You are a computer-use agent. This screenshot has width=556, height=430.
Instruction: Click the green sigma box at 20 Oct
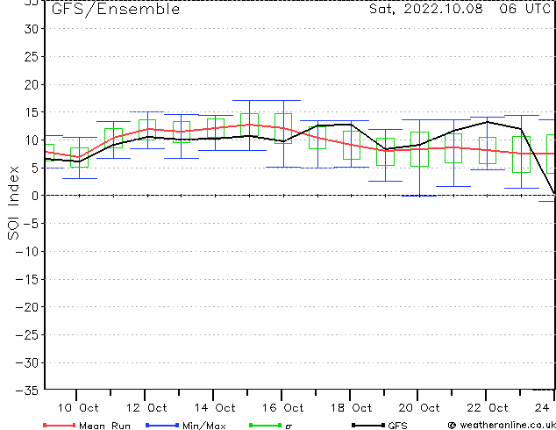click(x=419, y=149)
